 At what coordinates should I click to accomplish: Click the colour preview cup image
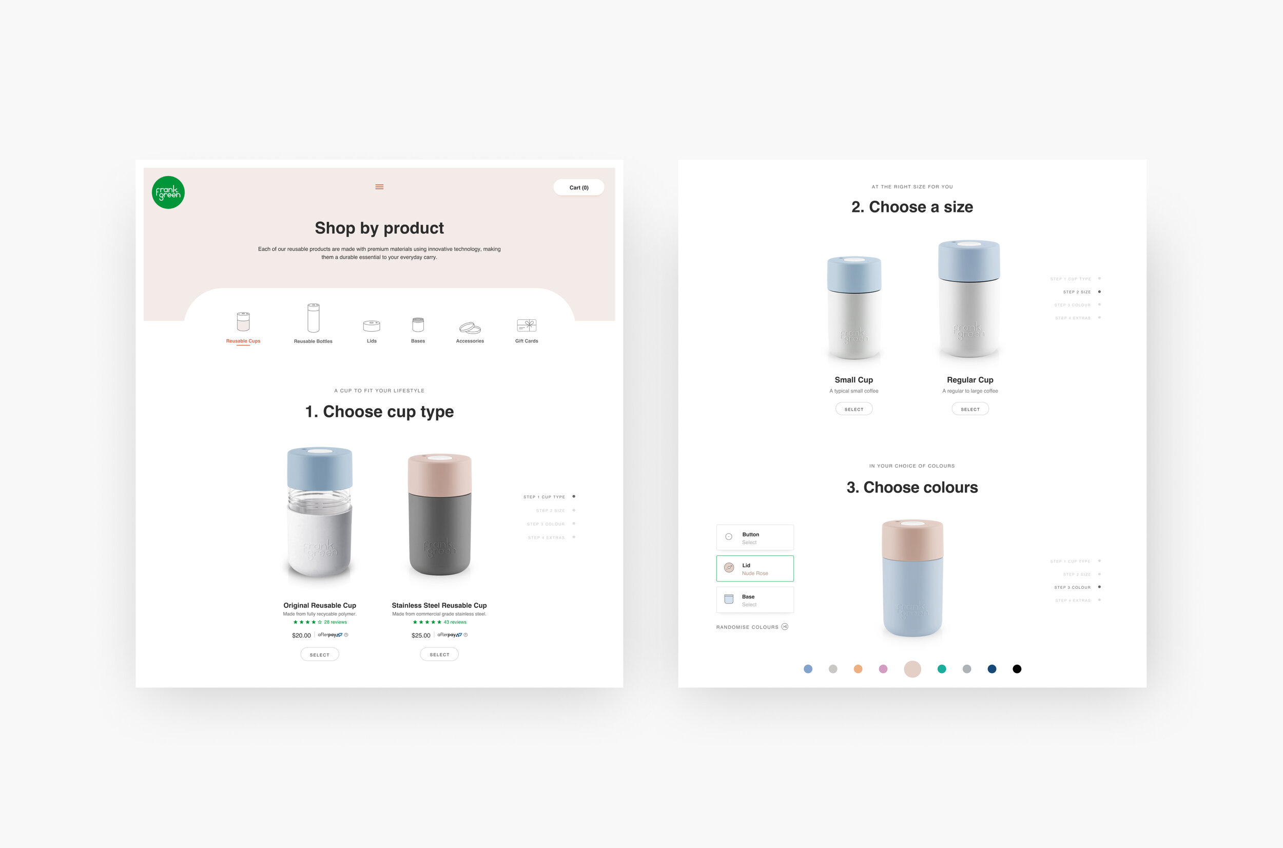coord(912,579)
